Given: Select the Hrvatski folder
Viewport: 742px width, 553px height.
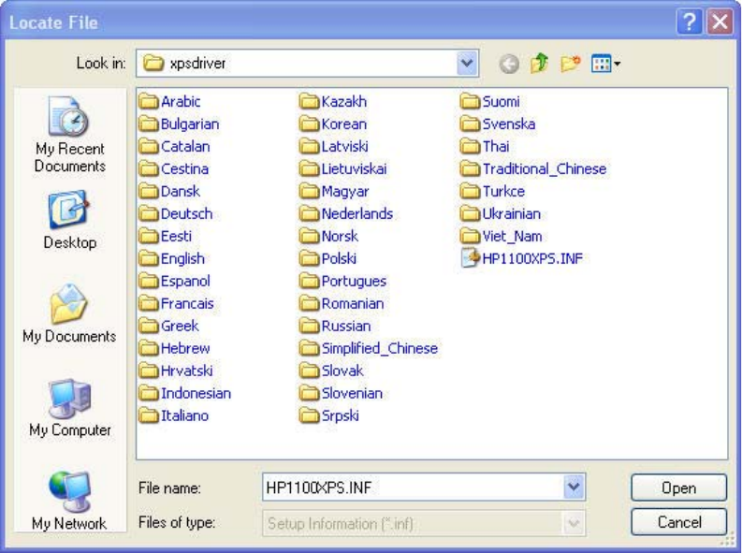Looking at the screenshot, I should 176,371.
